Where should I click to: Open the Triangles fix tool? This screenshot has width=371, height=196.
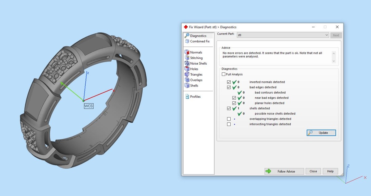[x=187, y=75]
